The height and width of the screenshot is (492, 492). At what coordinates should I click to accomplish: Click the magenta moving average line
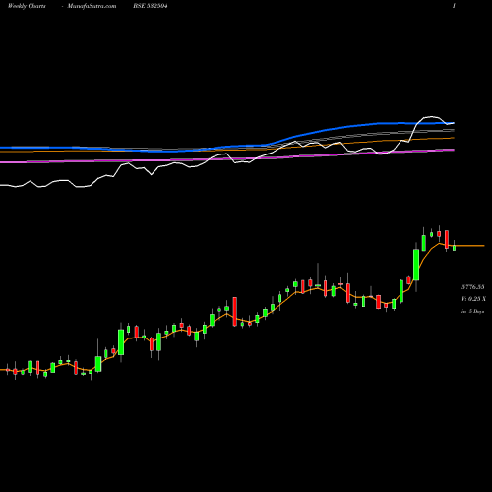(227, 158)
